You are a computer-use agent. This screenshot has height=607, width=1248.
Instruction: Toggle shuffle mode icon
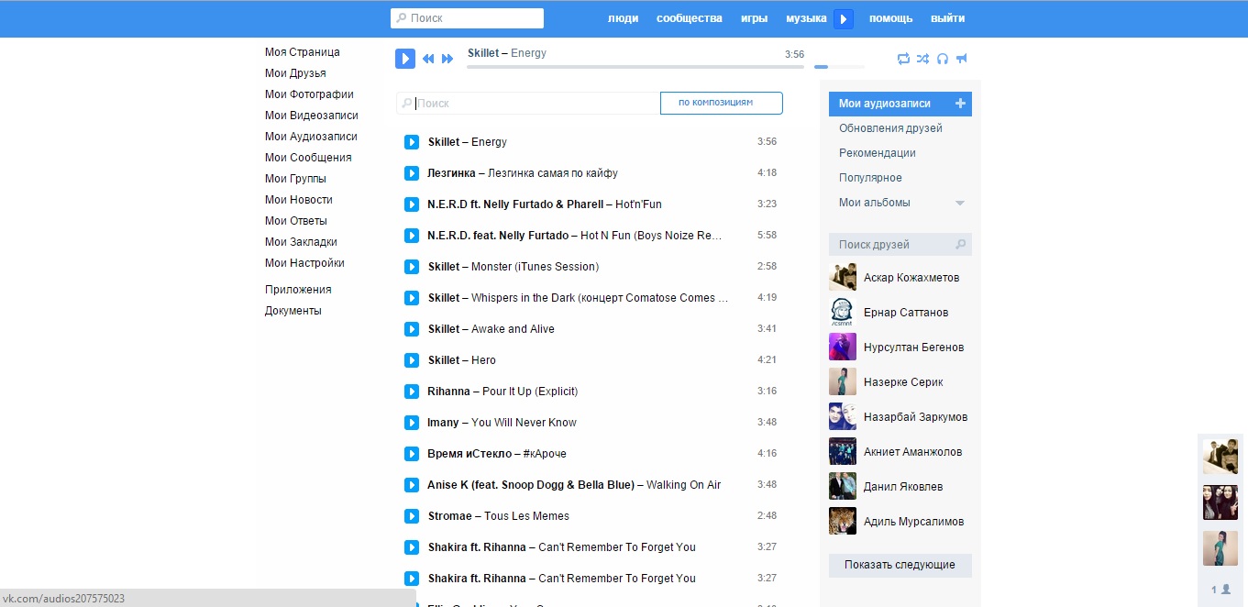point(923,59)
